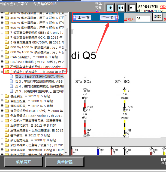Expand the 后舱盖和尾灯 folder
Screen dimensions: 166x172
2,125
